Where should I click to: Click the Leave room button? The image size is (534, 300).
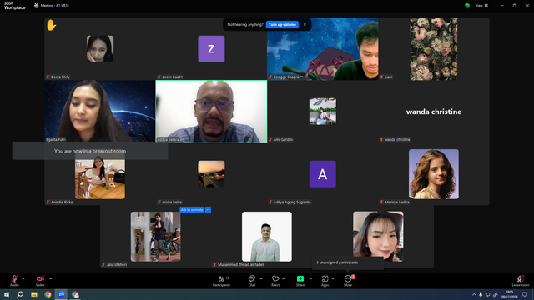click(x=521, y=281)
